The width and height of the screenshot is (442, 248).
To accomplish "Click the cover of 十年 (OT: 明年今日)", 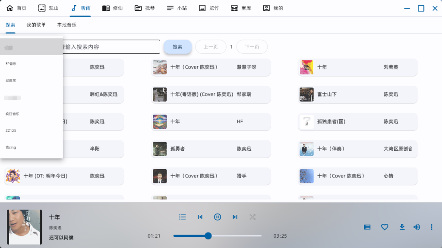I will coord(13,176).
